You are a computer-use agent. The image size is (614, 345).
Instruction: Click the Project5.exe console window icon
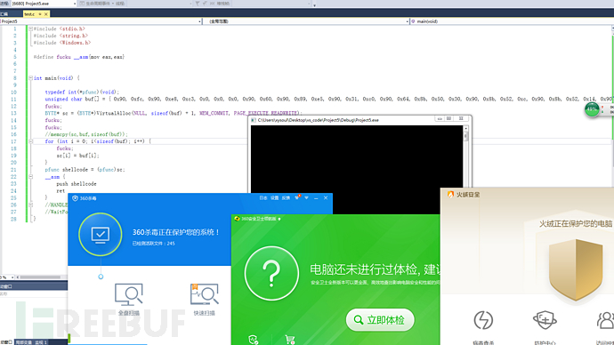tap(254, 120)
